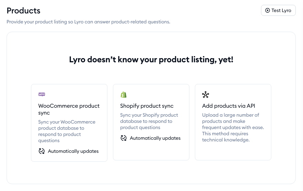Click the Shopify bag logo icon
Image resolution: width=303 pixels, height=191 pixels.
point(124,95)
